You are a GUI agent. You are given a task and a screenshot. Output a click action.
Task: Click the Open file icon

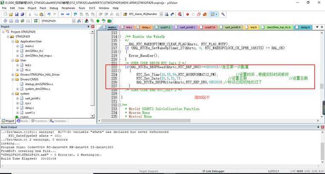[11, 14]
